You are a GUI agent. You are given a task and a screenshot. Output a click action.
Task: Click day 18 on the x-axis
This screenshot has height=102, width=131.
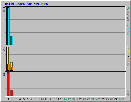[x=73, y=99]
